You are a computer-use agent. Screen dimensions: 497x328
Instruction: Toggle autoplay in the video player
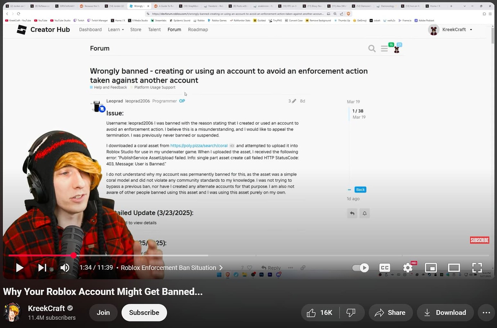pyautogui.click(x=360, y=267)
